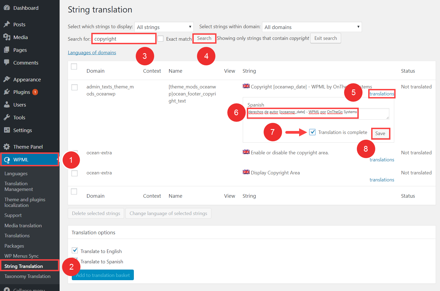Click the Plugins update count badge

35,92
